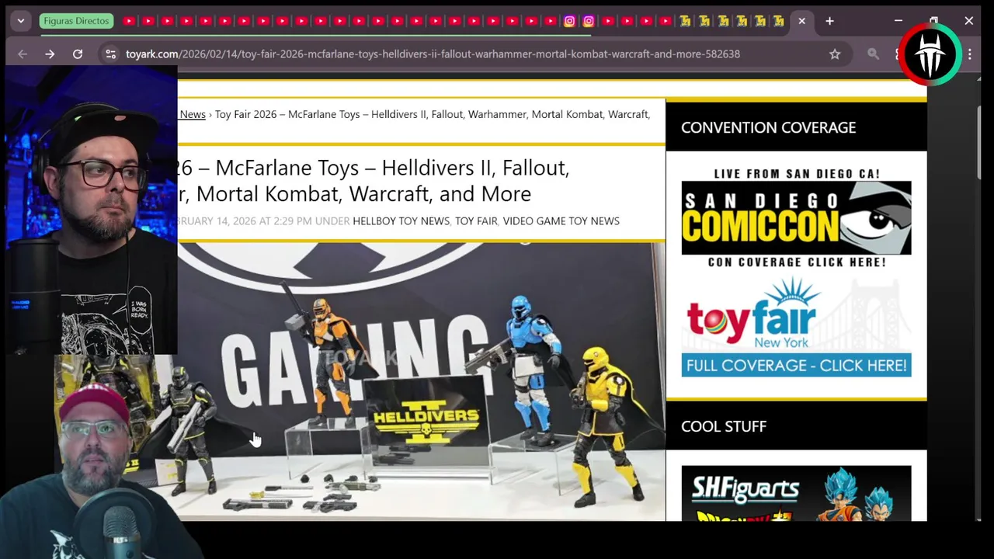994x559 pixels.
Task: Click the Figuras Directos tab group label
Action: click(x=76, y=21)
